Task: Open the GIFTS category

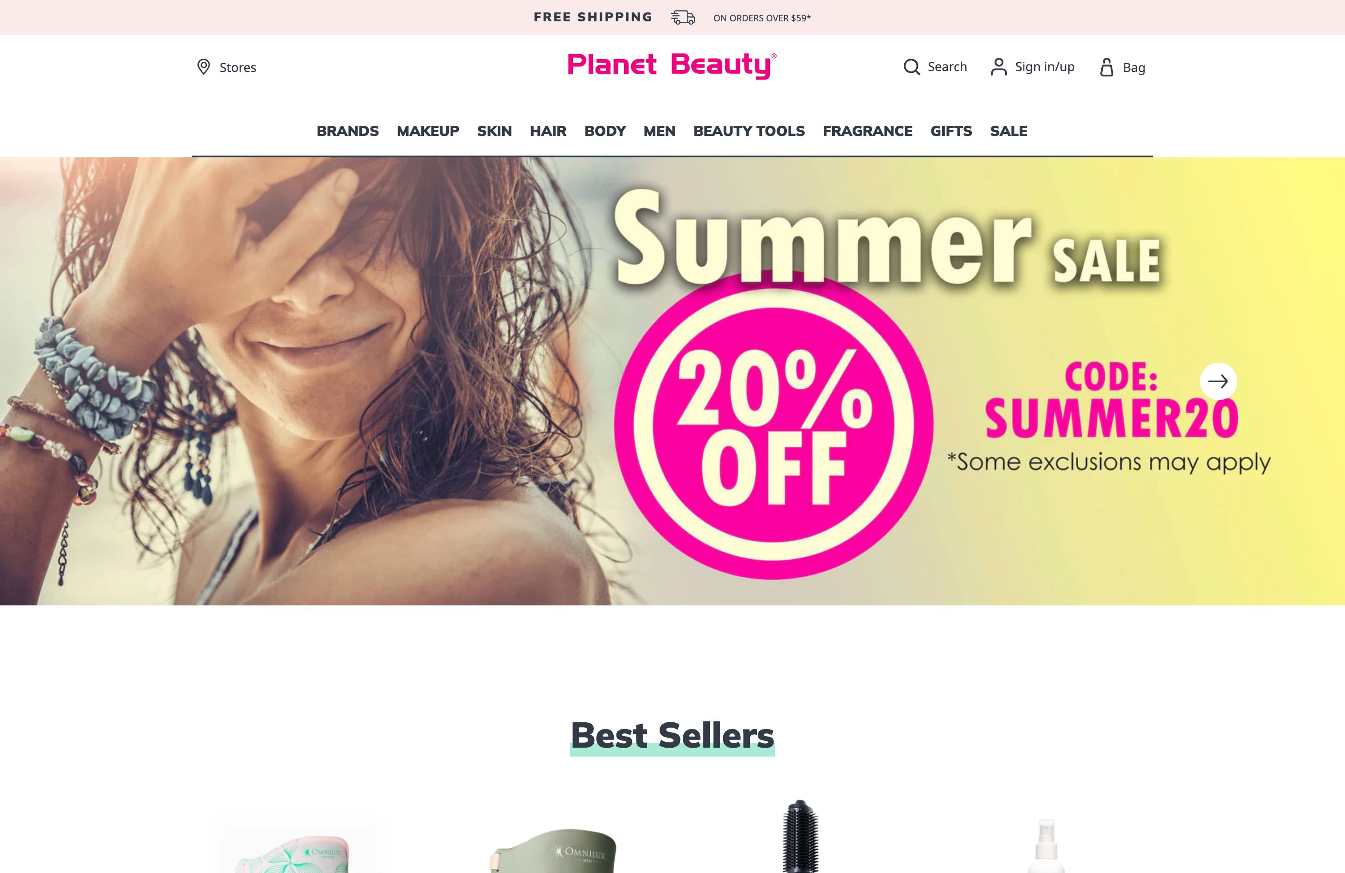Action: click(951, 131)
